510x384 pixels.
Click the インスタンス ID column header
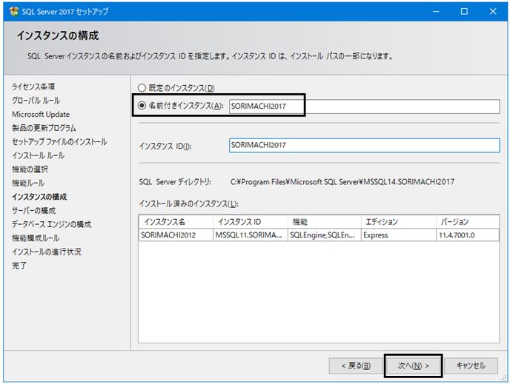[x=251, y=222]
